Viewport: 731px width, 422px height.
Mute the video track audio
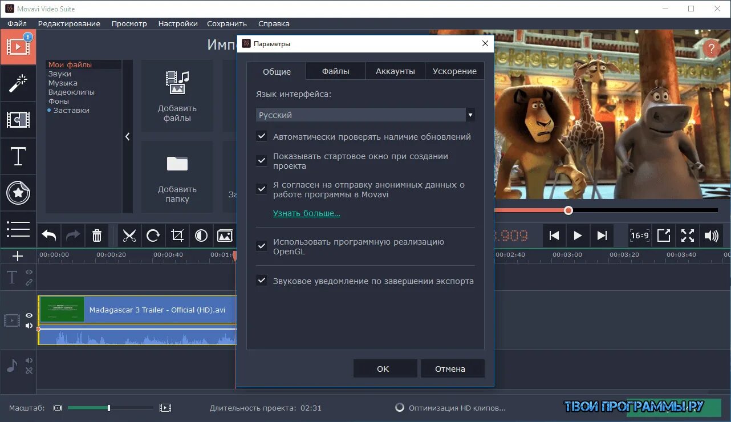29,326
